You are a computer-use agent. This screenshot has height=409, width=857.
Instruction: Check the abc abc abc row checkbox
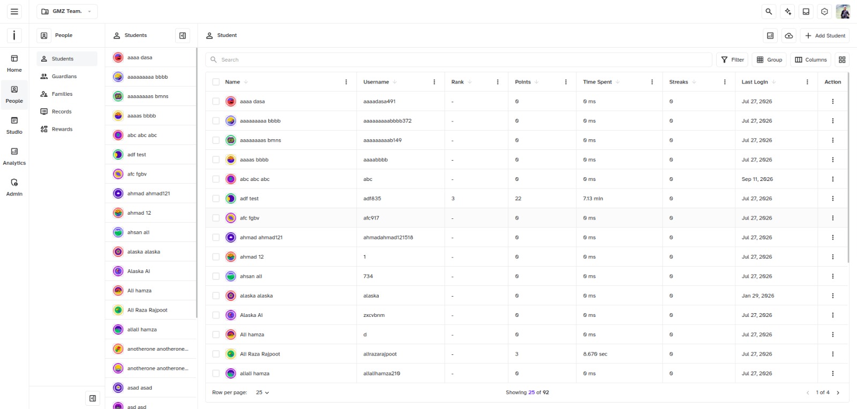[216, 179]
